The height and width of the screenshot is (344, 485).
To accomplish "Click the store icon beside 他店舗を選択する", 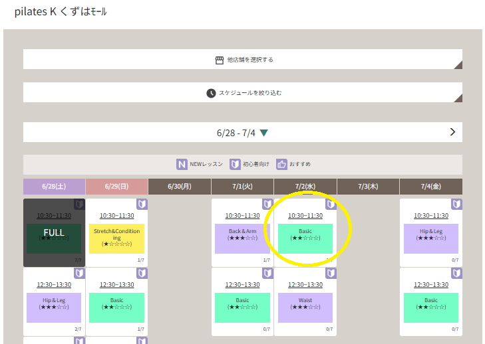I will (220, 60).
